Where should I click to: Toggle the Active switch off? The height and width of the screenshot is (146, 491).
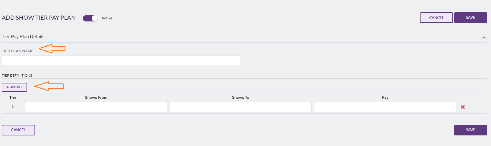90,18
